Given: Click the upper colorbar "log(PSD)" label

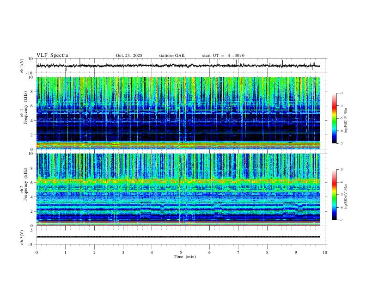Looking at the screenshot, I should pyautogui.click(x=346, y=121).
